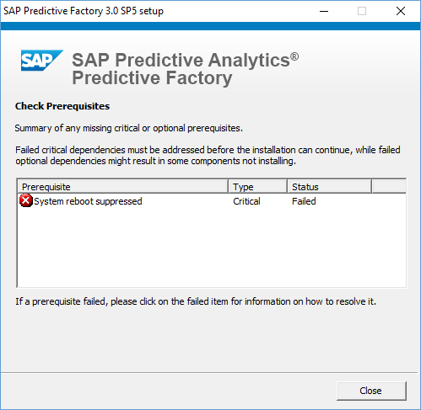The image size is (421, 410).
Task: Click the Critical type cell
Action: (x=246, y=201)
